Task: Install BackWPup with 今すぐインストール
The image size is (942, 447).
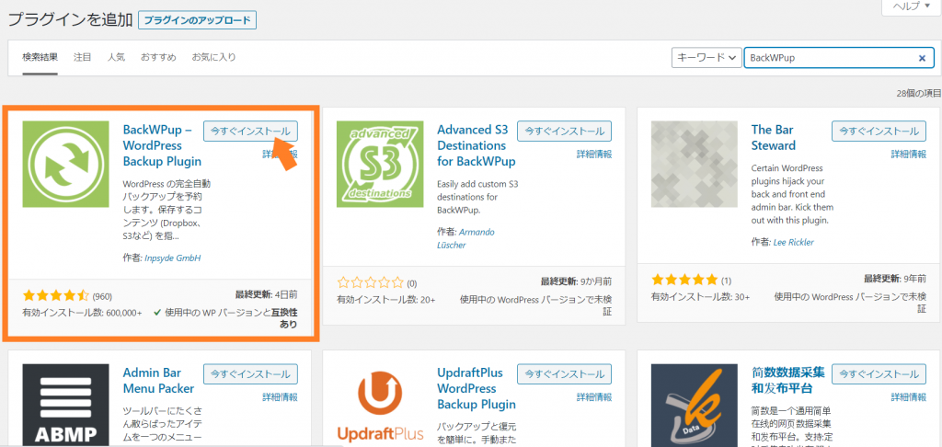Action: pos(250,131)
